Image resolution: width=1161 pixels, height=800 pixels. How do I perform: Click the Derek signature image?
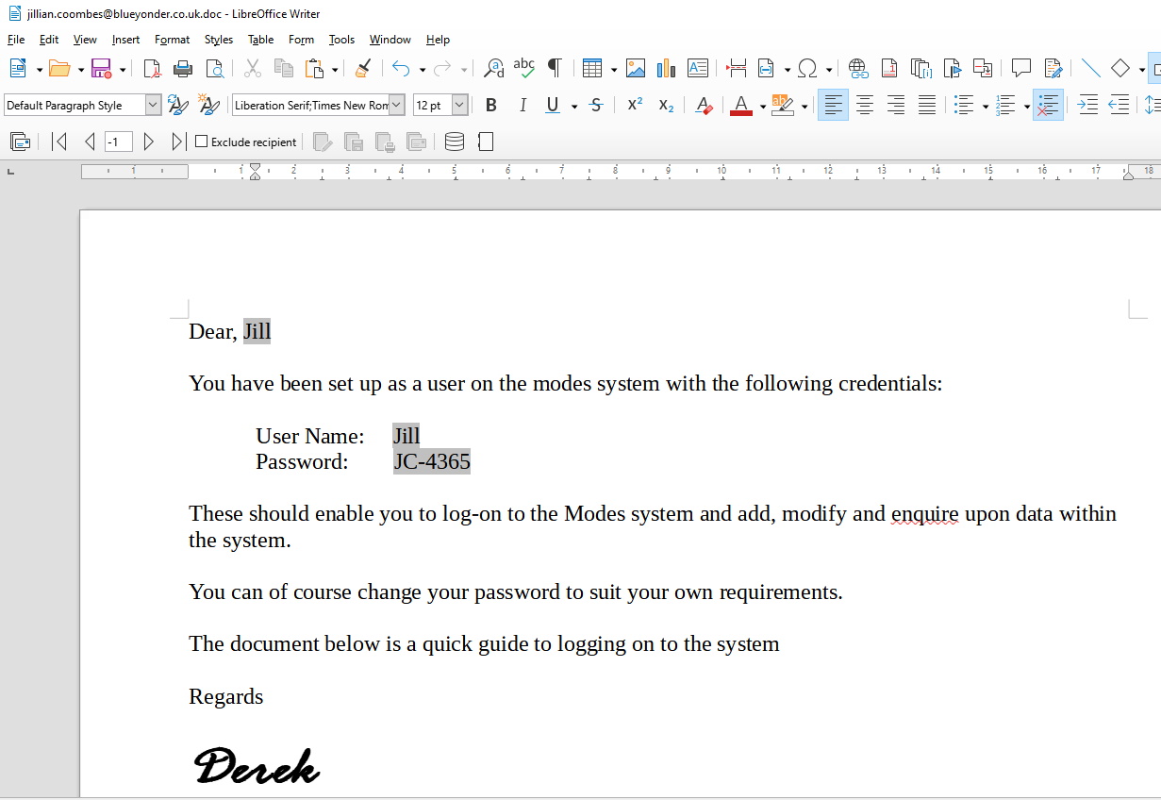pos(257,765)
